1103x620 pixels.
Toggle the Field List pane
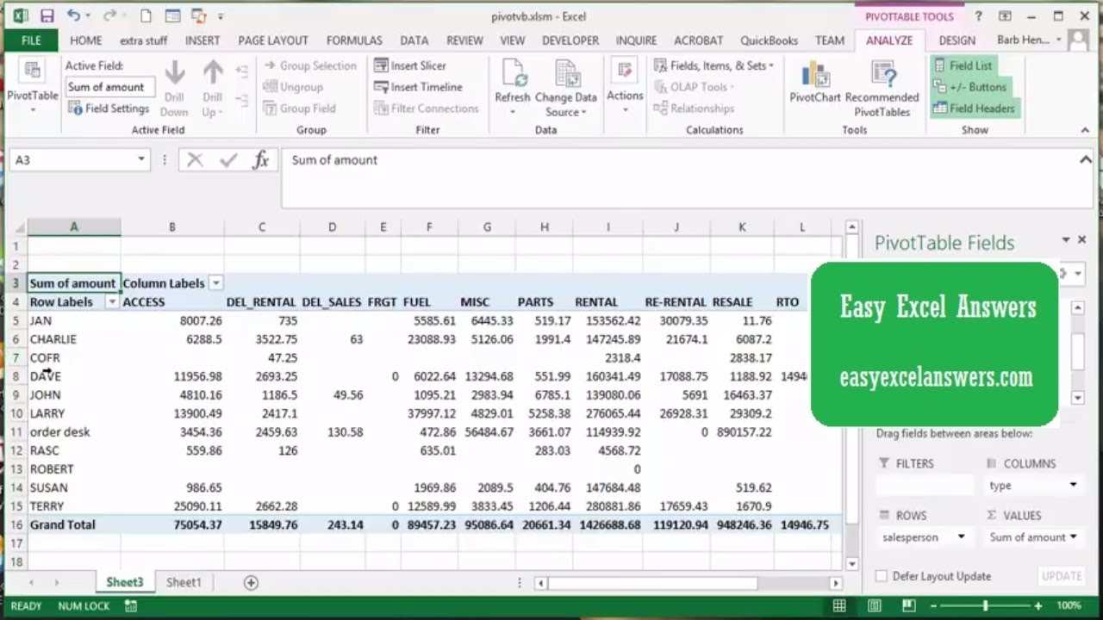click(x=969, y=65)
